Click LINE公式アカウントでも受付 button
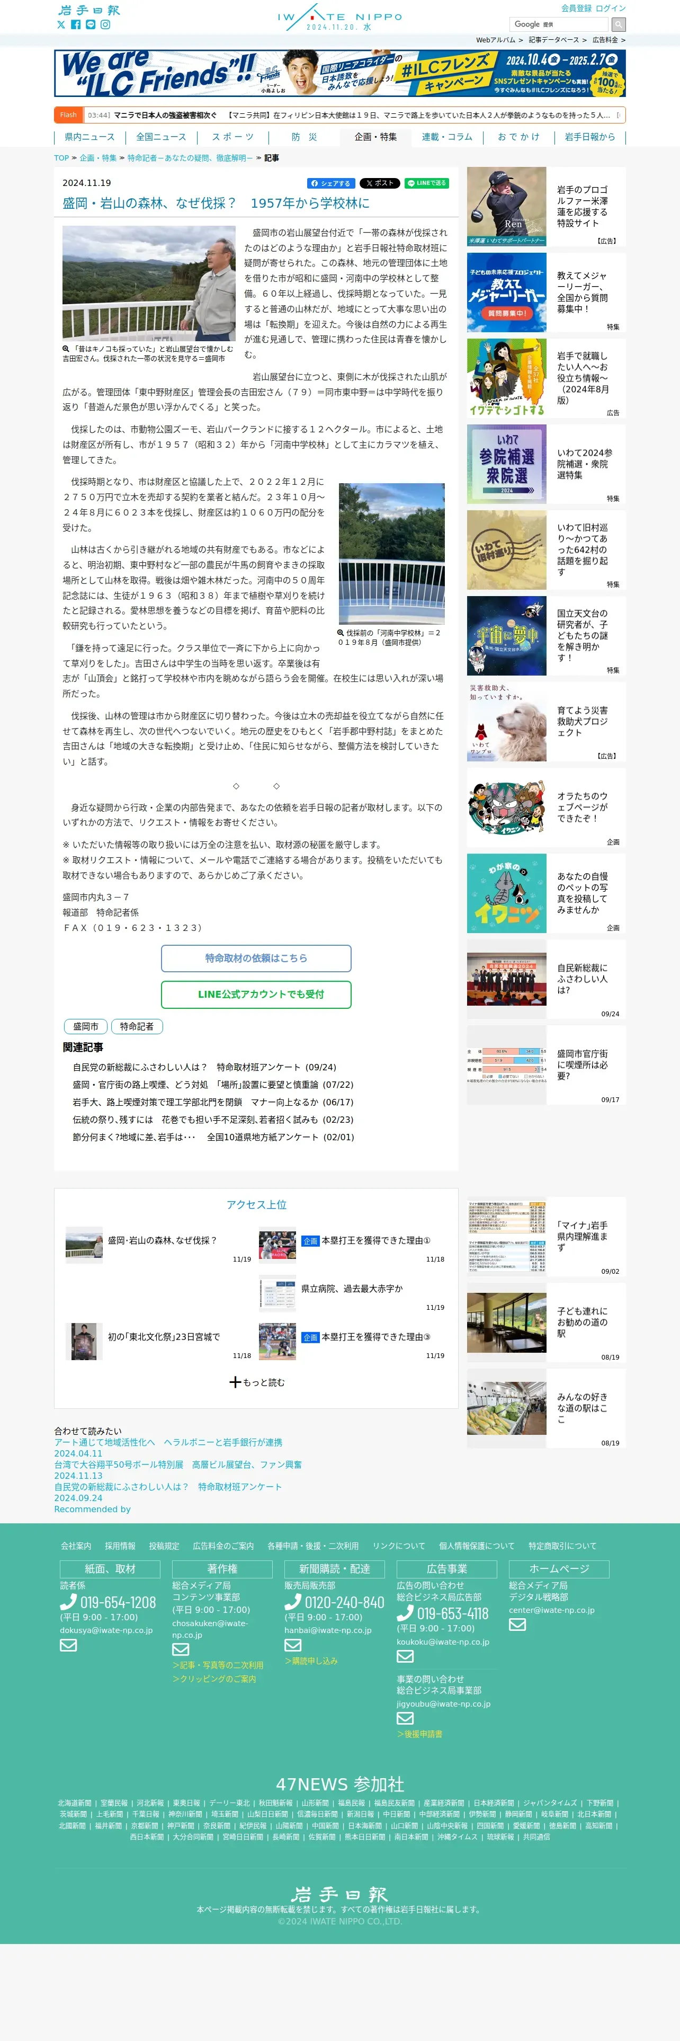680x2041 pixels. [256, 995]
